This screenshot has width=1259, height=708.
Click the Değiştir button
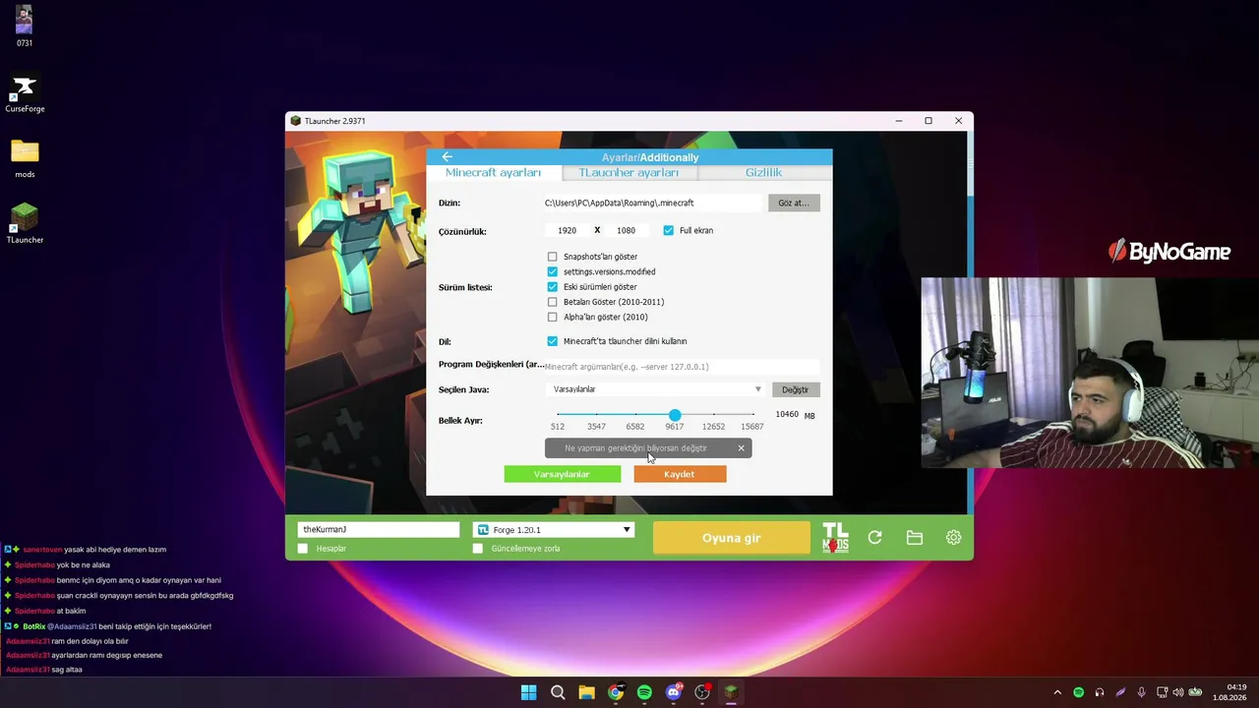tap(795, 389)
